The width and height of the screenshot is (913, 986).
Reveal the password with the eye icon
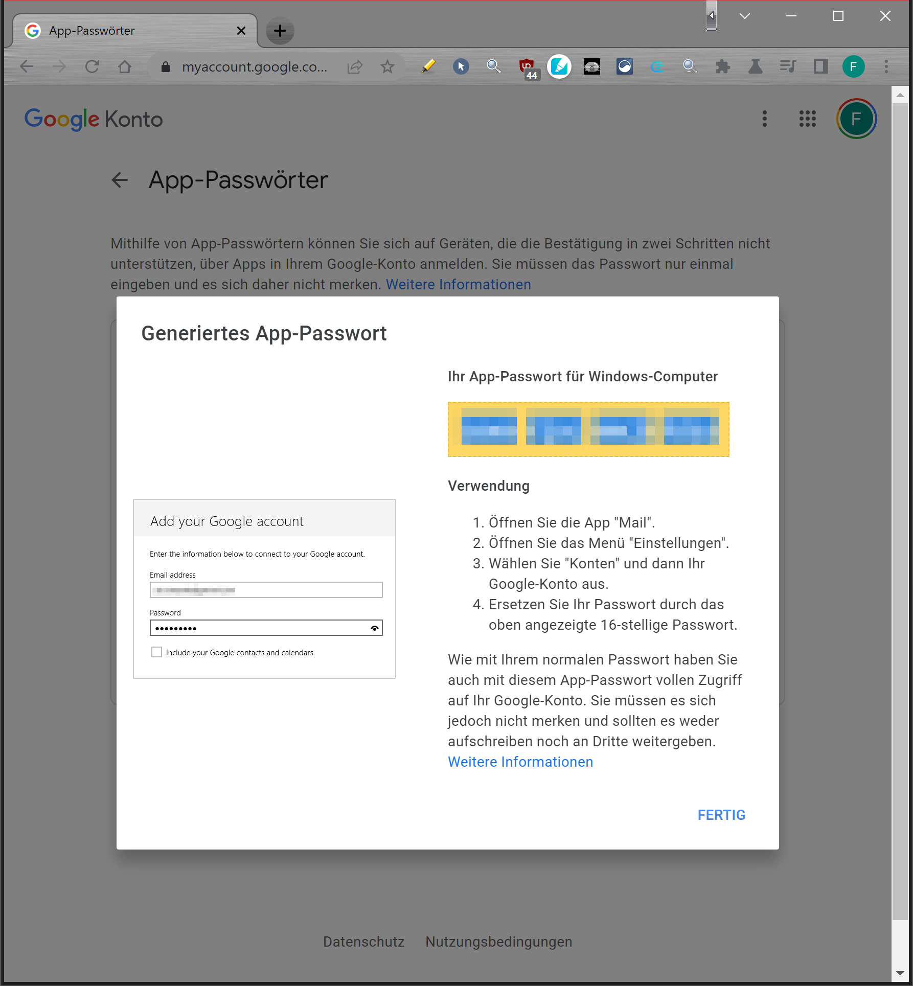pyautogui.click(x=375, y=628)
